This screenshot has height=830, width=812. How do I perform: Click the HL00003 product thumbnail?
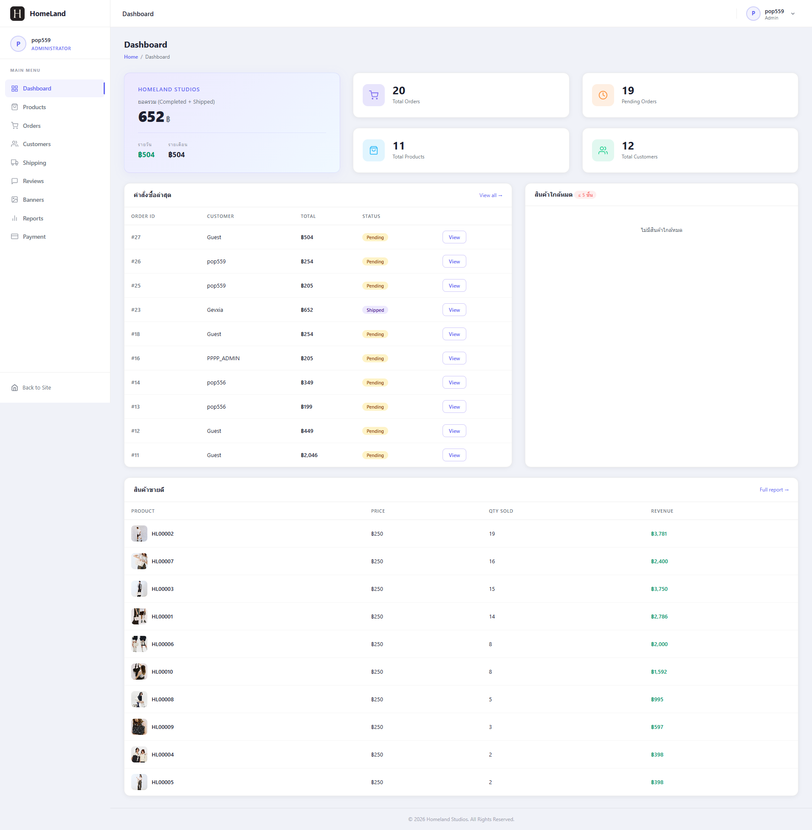tap(139, 589)
